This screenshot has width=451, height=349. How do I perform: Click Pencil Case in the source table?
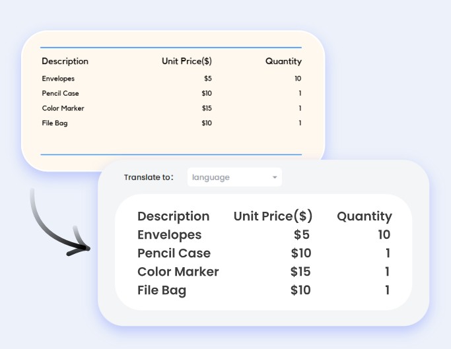tap(60, 93)
